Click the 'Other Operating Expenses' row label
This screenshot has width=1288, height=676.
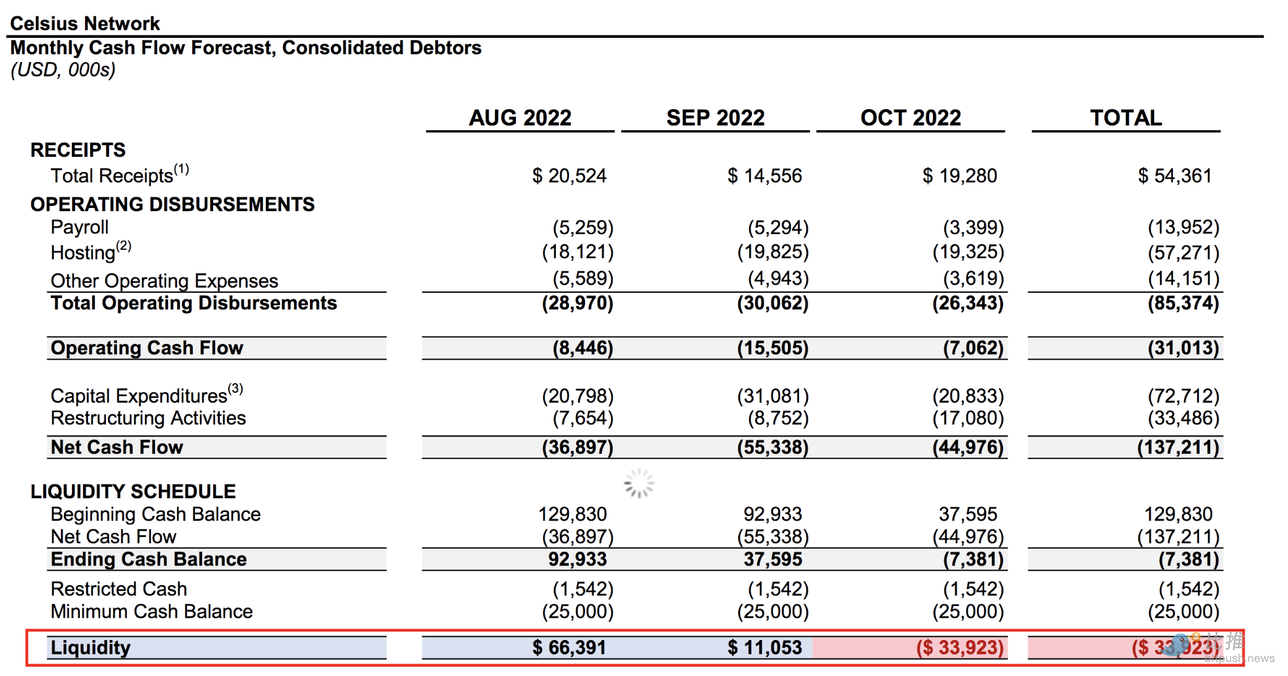[164, 280]
